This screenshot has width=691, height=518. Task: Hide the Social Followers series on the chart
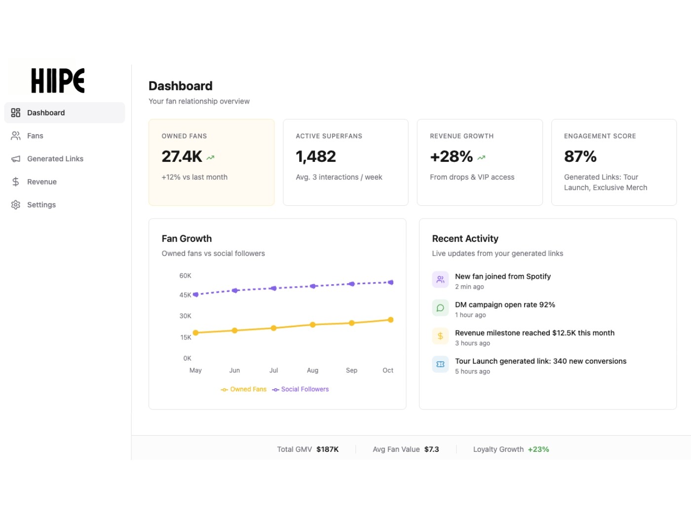[301, 389]
